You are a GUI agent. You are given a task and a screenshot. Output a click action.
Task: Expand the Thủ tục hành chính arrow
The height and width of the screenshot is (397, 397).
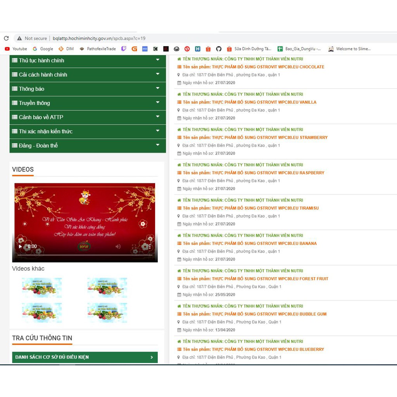[158, 60]
